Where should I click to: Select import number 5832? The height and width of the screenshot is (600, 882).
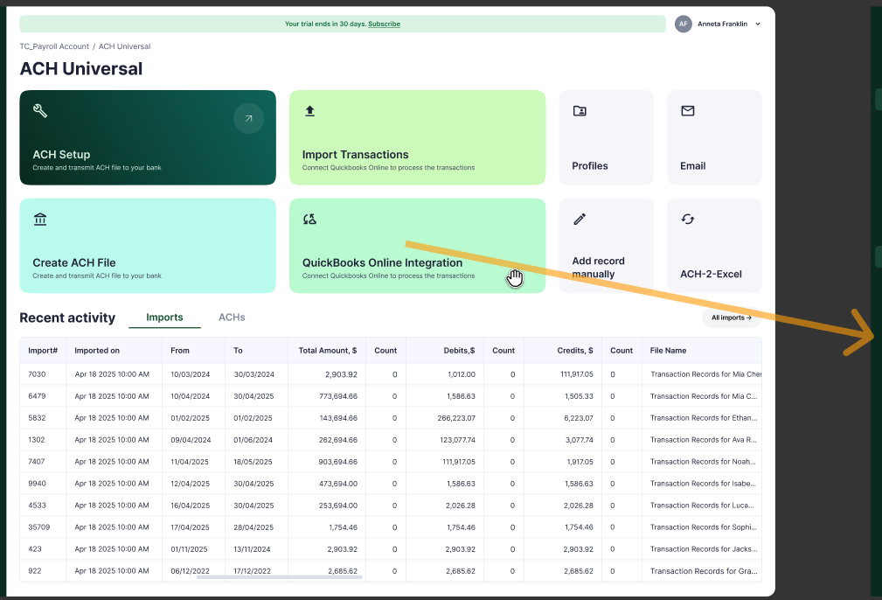[x=37, y=418]
